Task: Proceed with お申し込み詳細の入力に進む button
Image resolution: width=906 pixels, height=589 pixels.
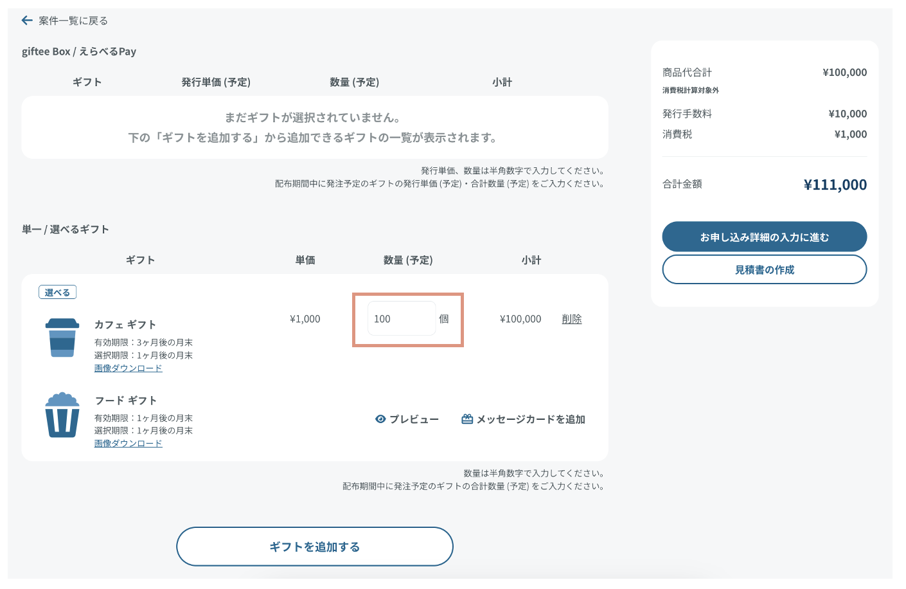Action: (x=764, y=237)
